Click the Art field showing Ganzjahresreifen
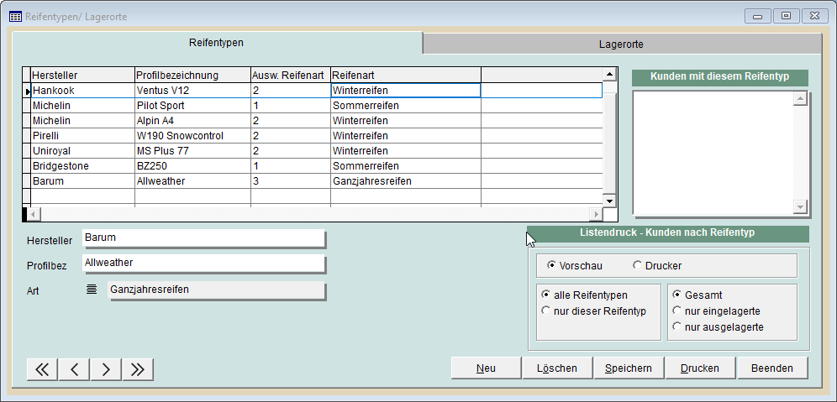 pyautogui.click(x=216, y=290)
